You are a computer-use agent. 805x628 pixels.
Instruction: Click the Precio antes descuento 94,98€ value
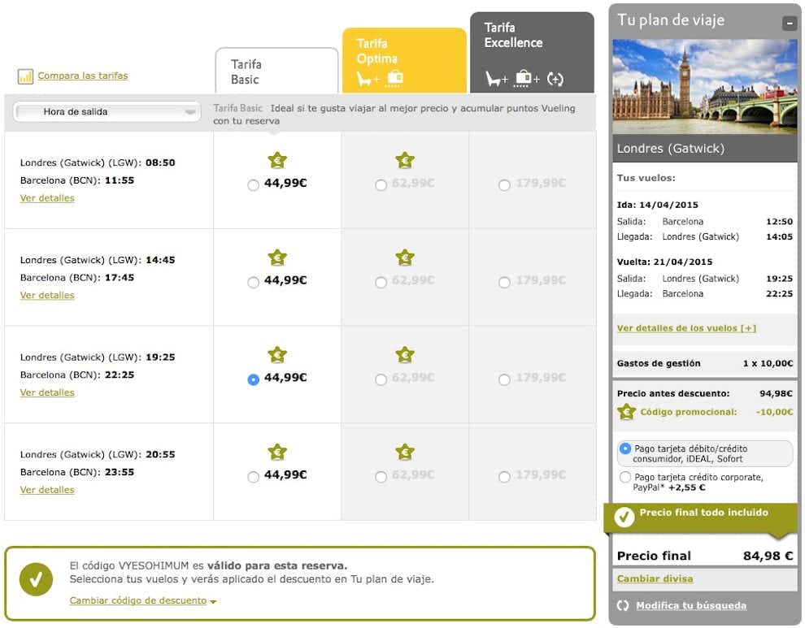click(776, 393)
